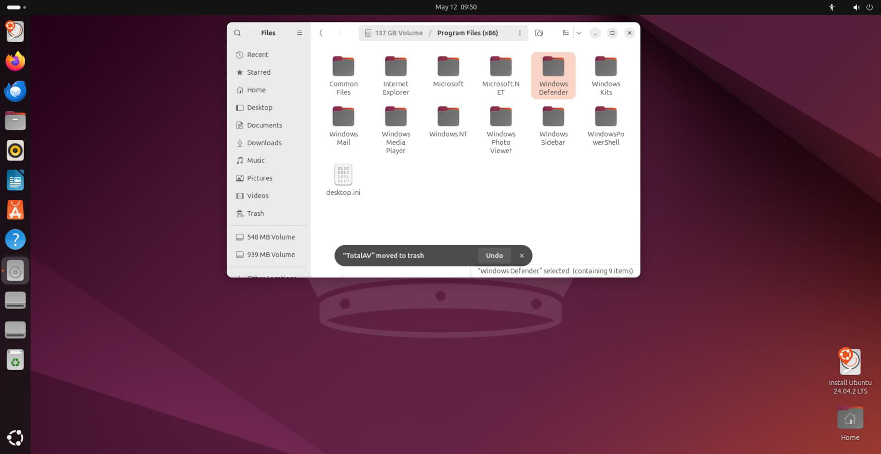Open the Files sidebar hamburger menu
The width and height of the screenshot is (881, 454).
[300, 33]
